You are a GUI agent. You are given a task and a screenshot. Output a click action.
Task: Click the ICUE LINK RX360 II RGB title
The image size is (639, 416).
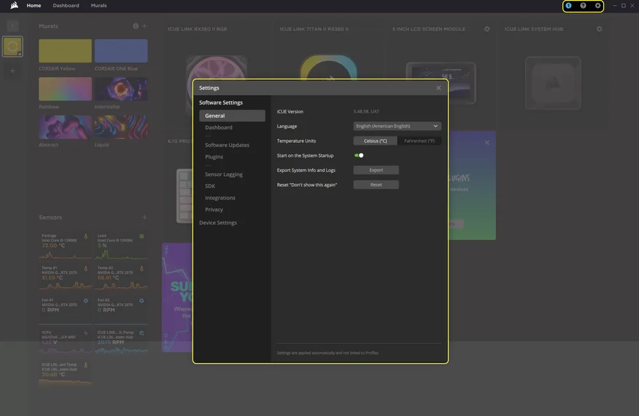197,29
